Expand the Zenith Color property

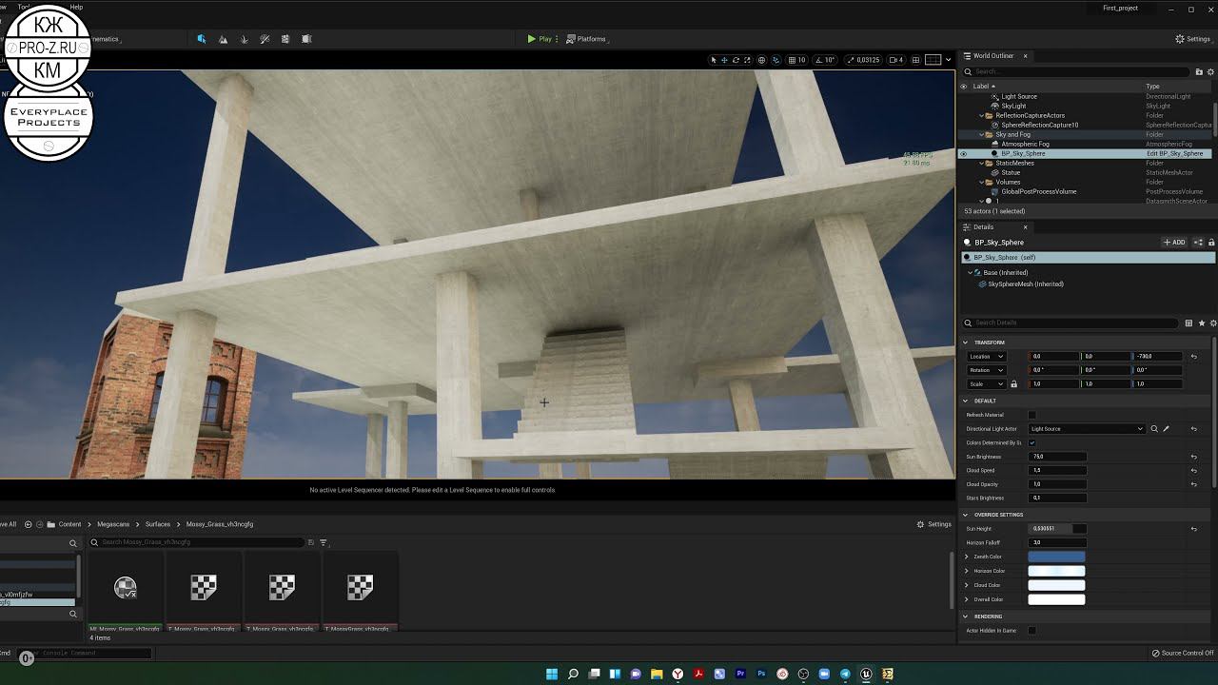coord(967,557)
